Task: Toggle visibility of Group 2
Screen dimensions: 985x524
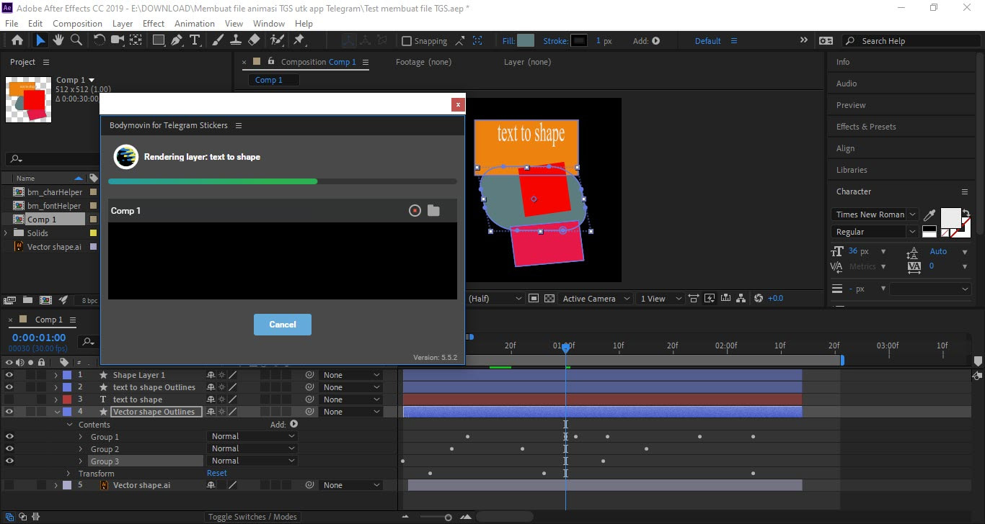Action: tap(9, 448)
